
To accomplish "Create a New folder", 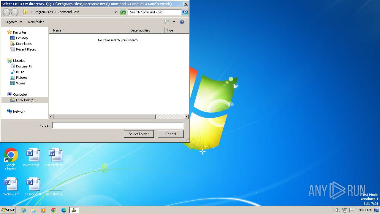I will (36, 22).
